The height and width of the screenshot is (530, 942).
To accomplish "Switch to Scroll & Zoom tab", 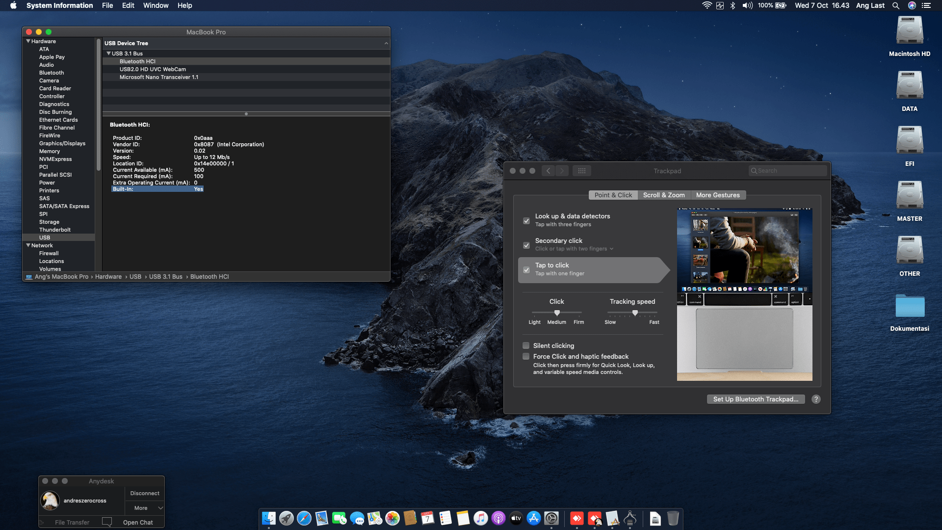I will click(664, 195).
